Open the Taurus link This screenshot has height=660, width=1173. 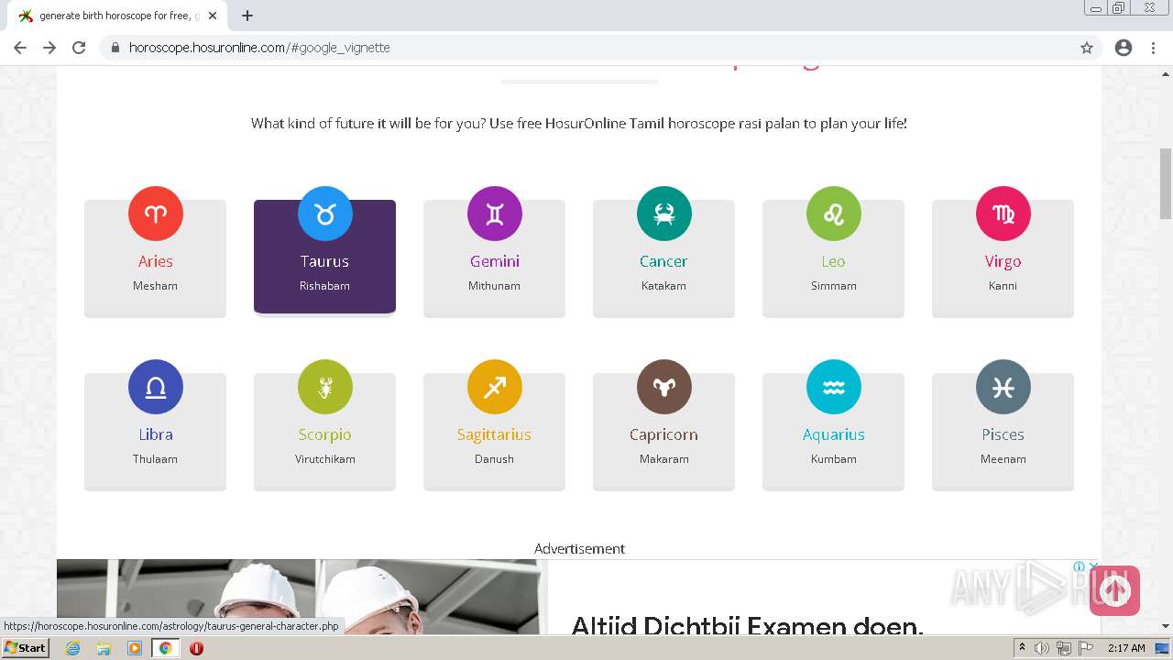point(324,261)
